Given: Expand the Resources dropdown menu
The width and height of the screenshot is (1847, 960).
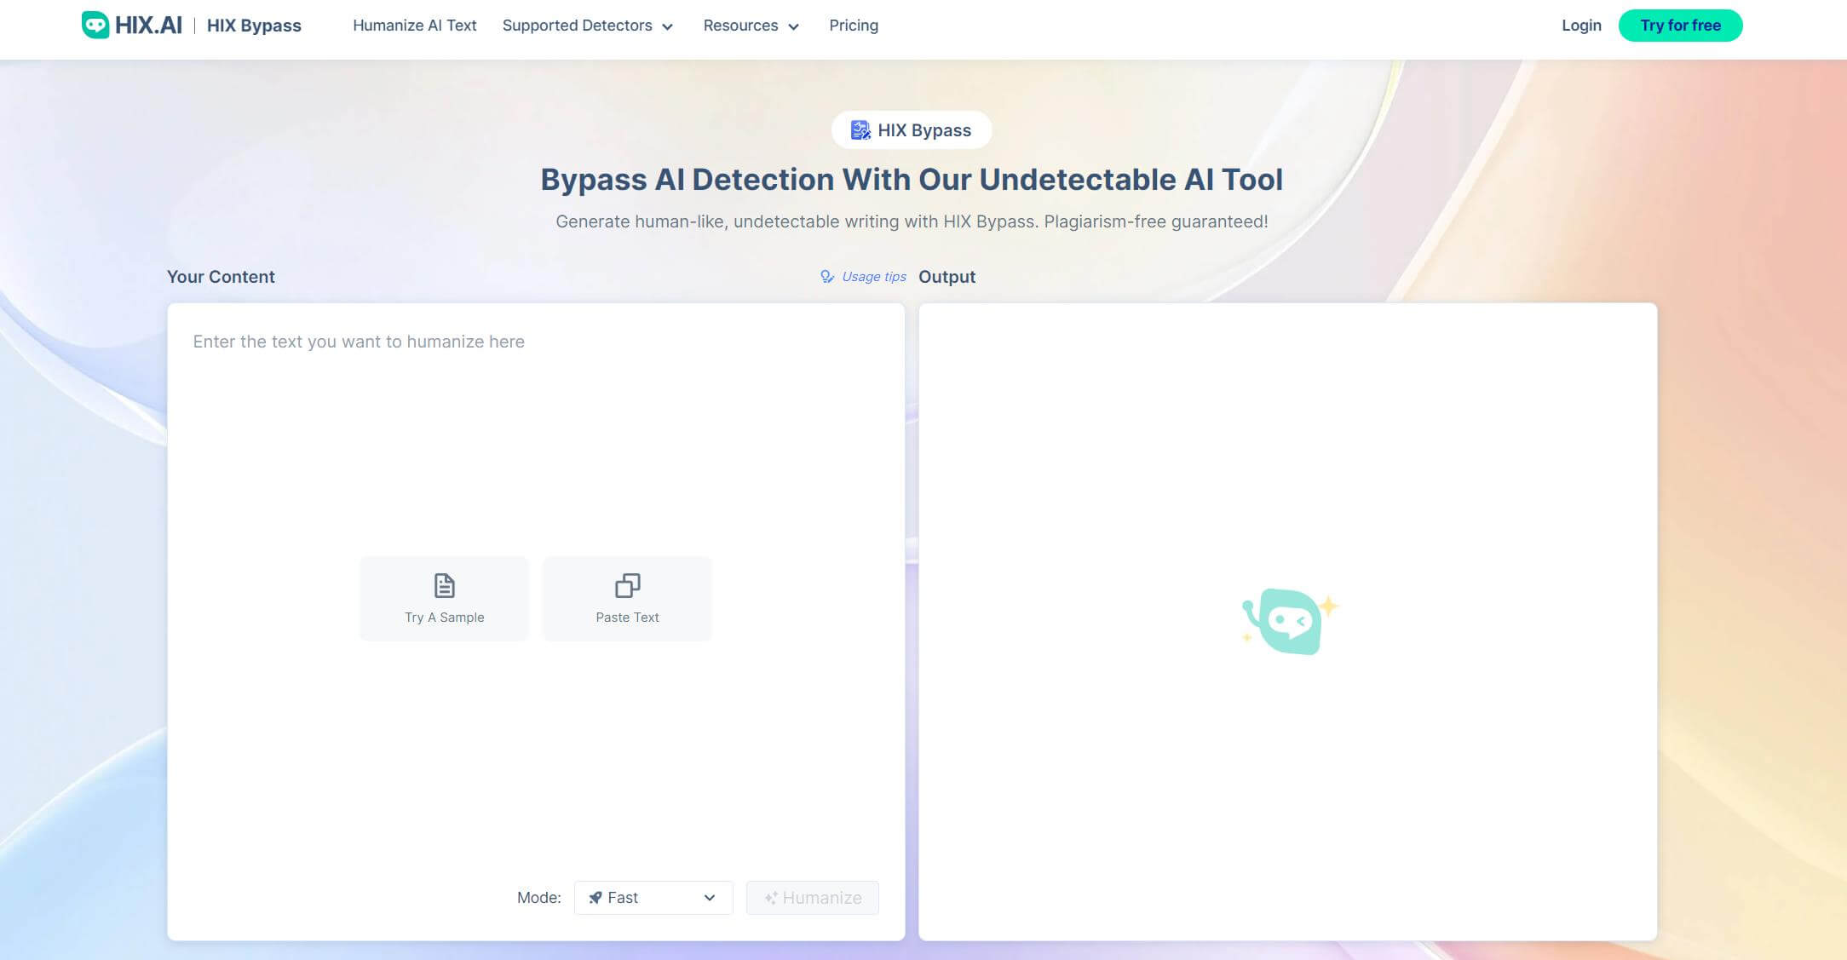Looking at the screenshot, I should (750, 25).
